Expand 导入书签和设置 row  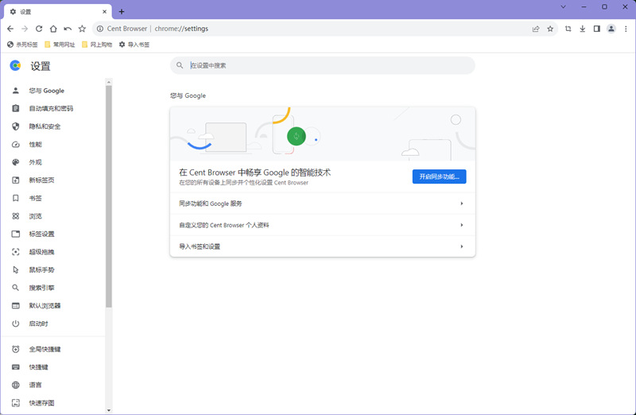point(322,246)
